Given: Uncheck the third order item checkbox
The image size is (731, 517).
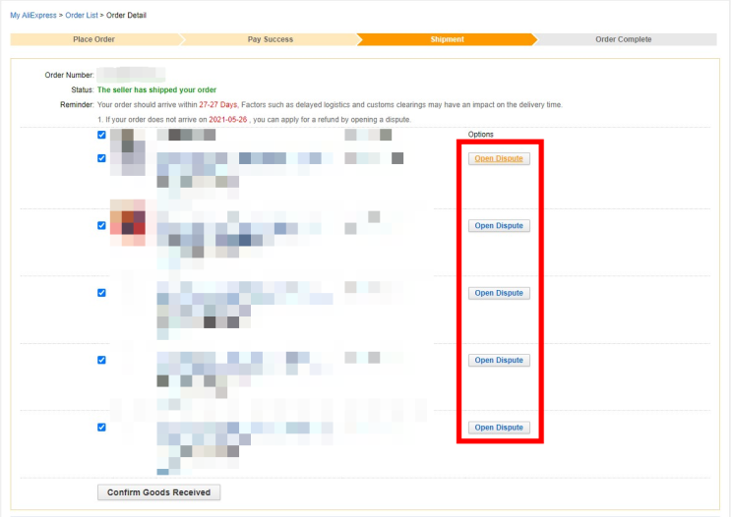Looking at the screenshot, I should click(x=101, y=293).
